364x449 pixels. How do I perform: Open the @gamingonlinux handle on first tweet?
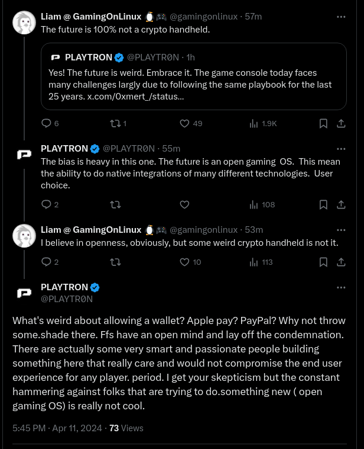(x=203, y=17)
